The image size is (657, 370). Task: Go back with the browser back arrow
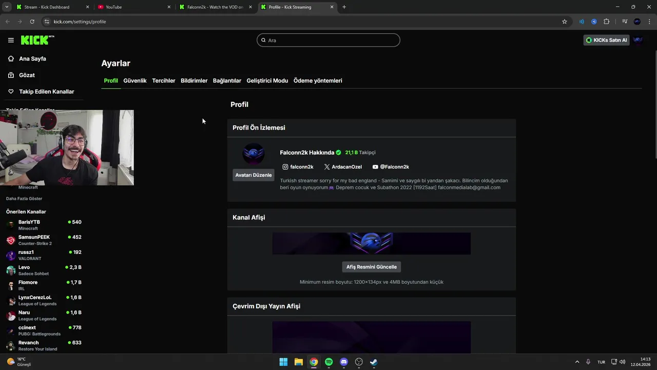(x=7, y=22)
